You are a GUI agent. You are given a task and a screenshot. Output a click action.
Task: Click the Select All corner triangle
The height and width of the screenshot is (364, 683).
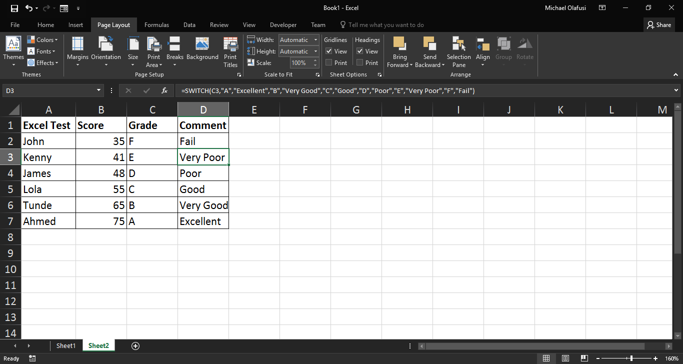[x=14, y=109]
